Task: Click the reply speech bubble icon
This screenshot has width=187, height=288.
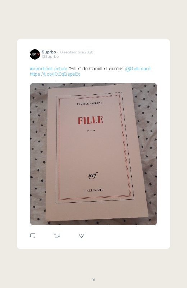Action: coord(33,236)
